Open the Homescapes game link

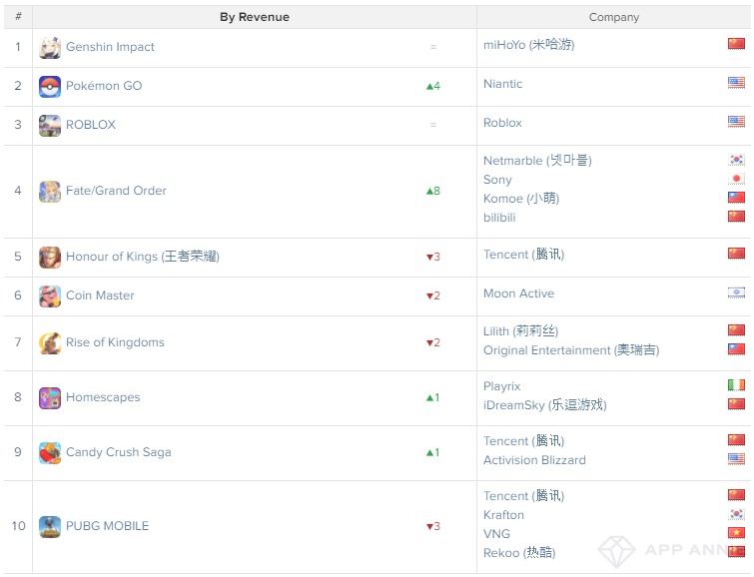click(103, 397)
